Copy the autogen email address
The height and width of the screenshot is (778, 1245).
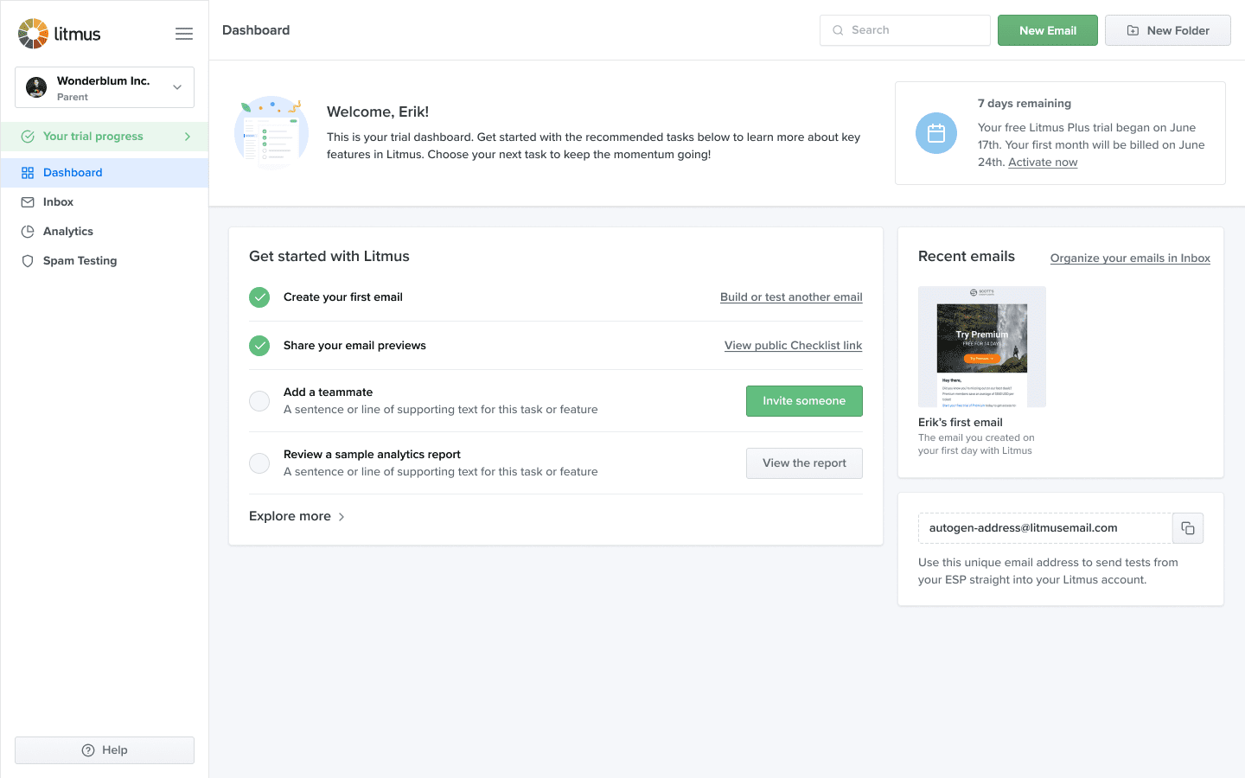click(1188, 528)
